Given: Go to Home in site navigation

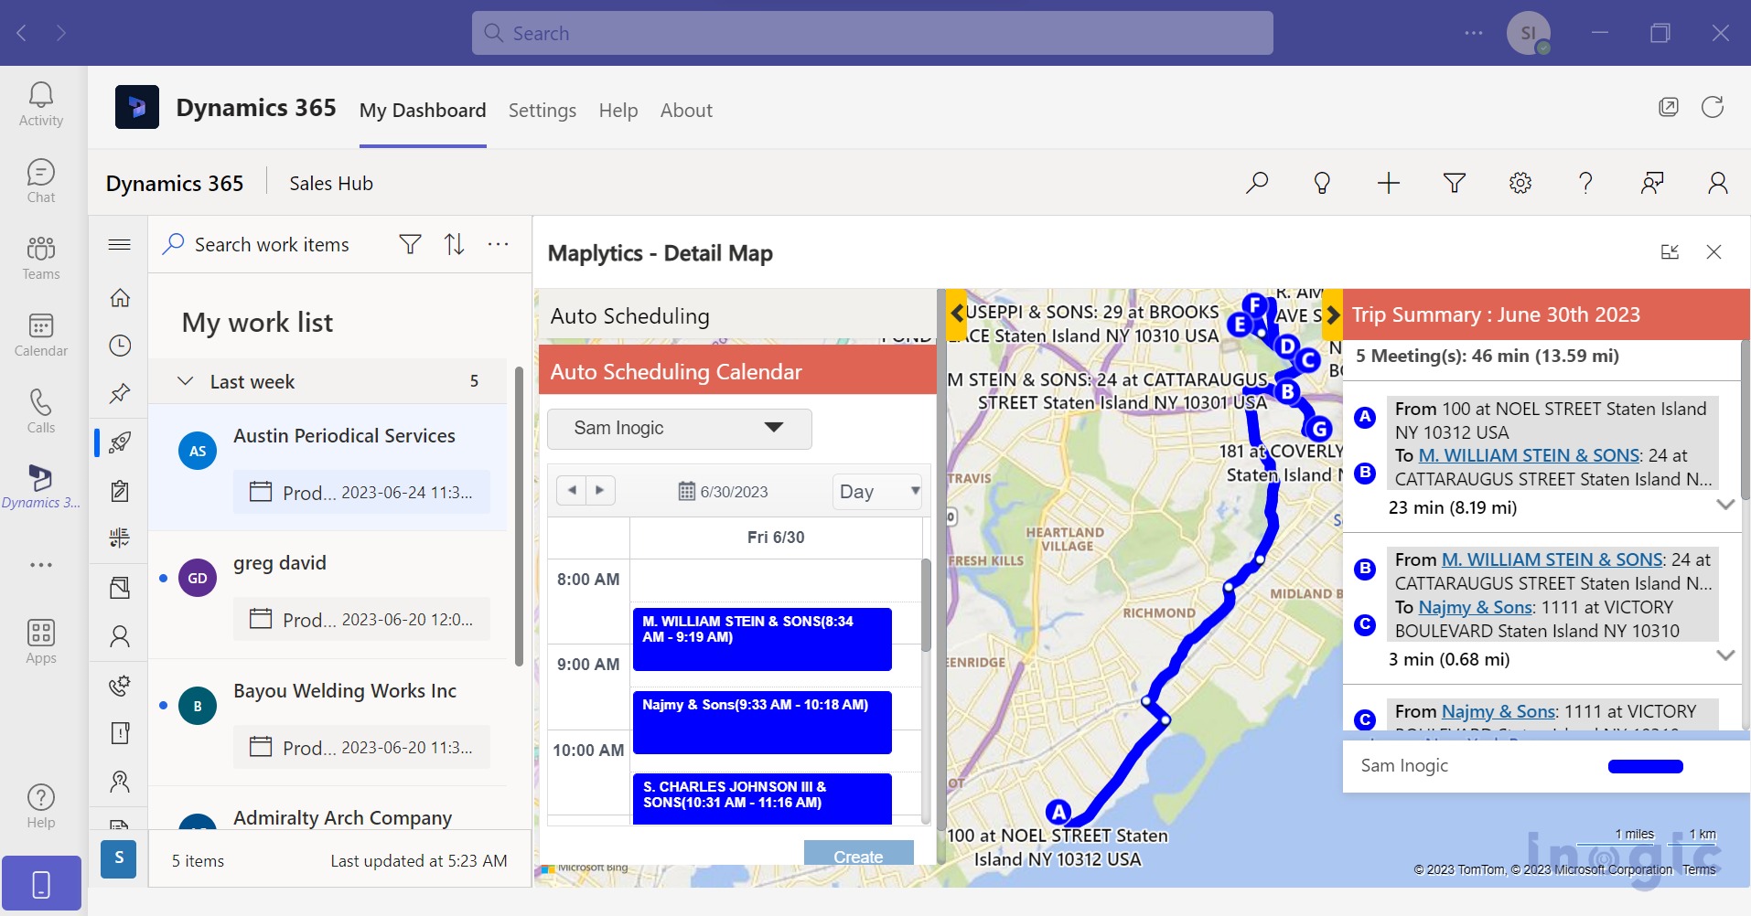Looking at the screenshot, I should pos(120,298).
